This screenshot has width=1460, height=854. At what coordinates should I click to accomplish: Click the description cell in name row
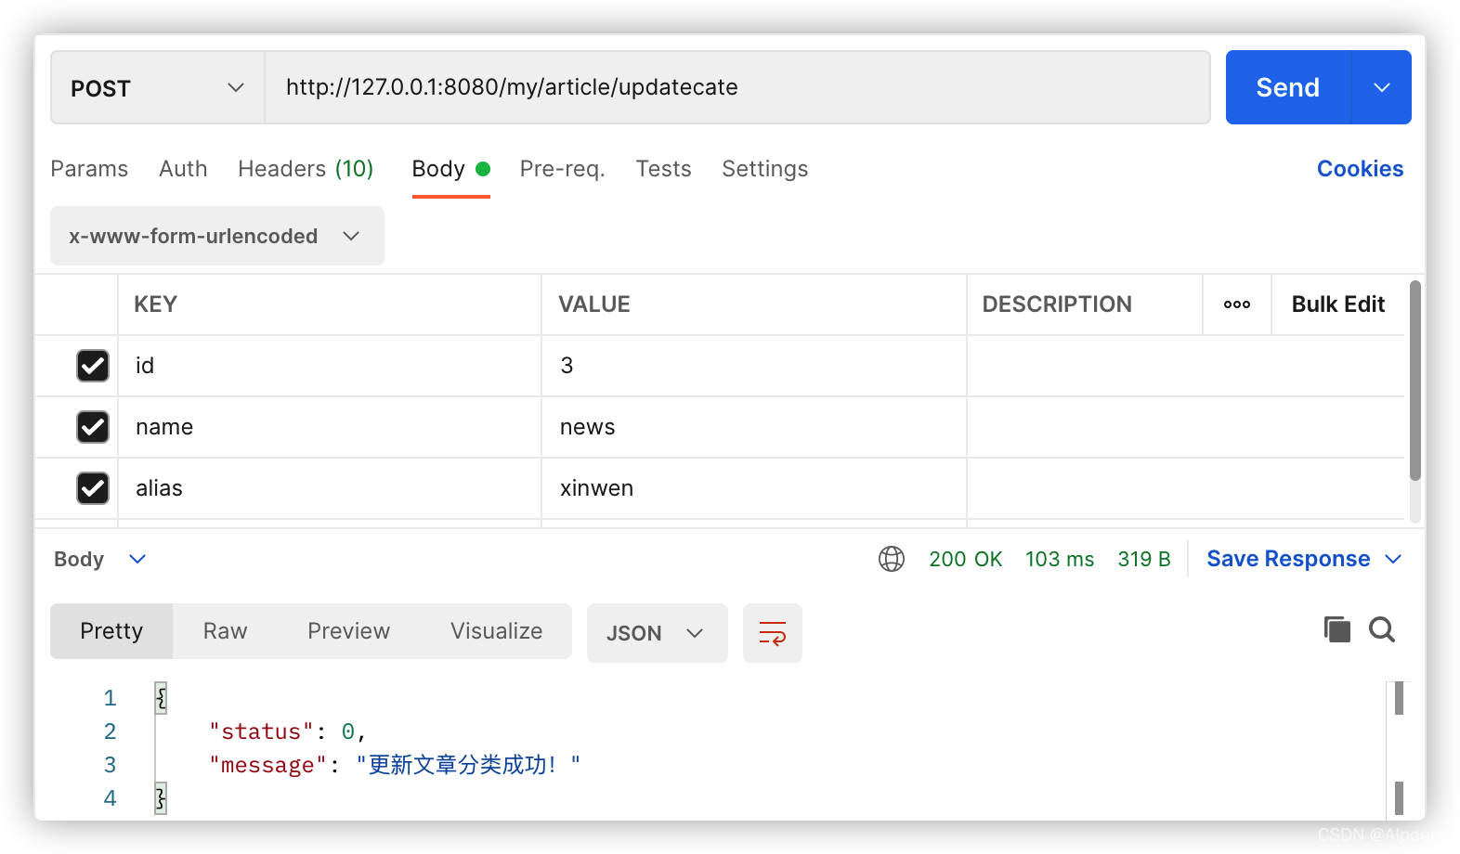[x=1186, y=427]
